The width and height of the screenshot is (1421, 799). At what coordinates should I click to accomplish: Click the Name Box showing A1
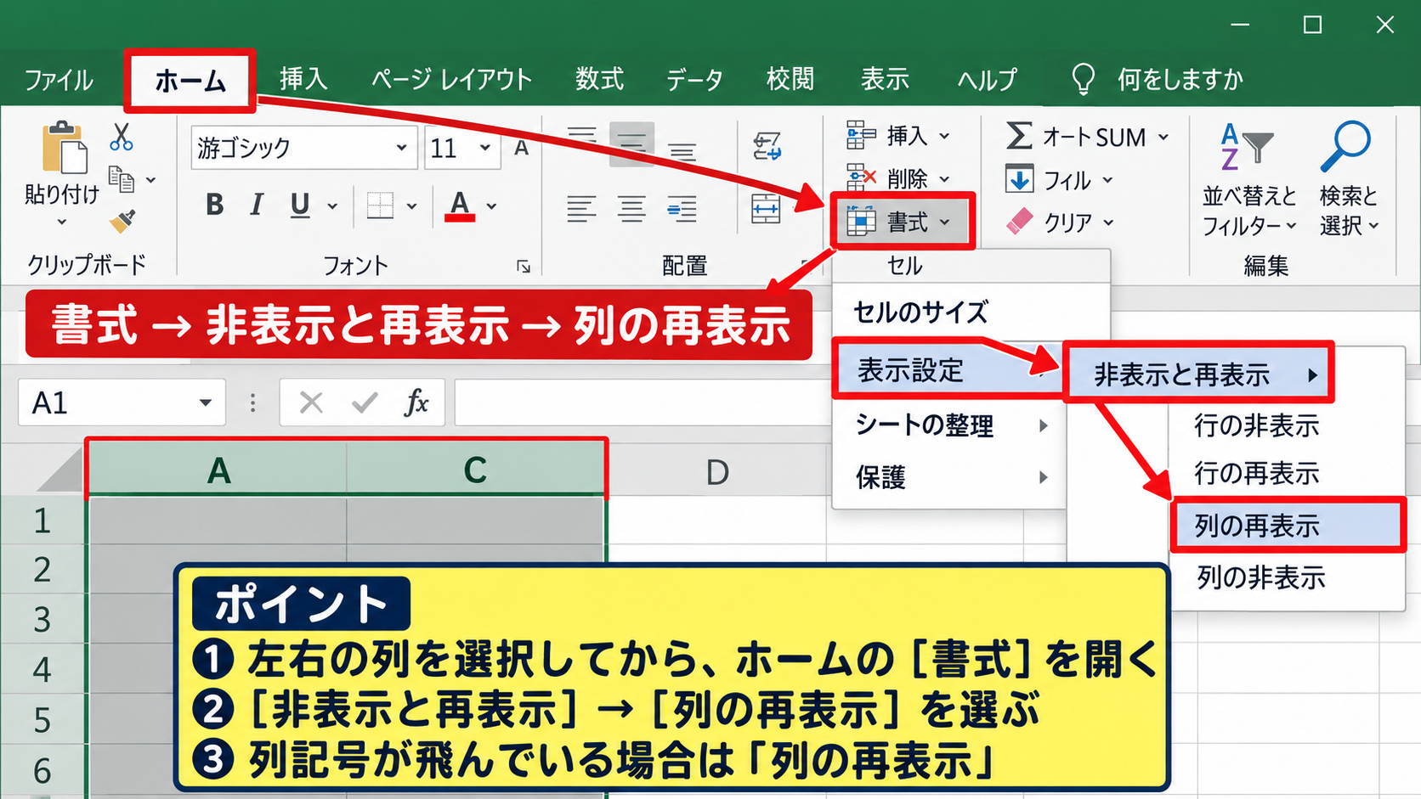point(122,402)
